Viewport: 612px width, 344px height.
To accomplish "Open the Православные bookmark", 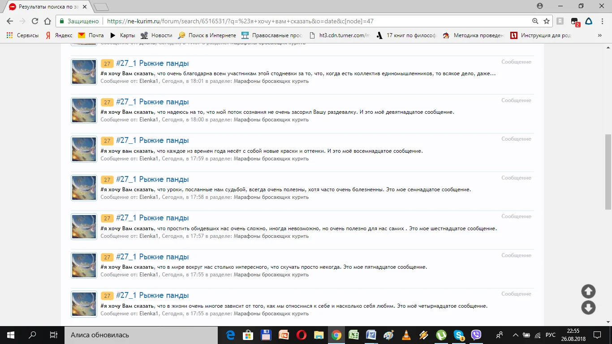I will tap(272, 35).
